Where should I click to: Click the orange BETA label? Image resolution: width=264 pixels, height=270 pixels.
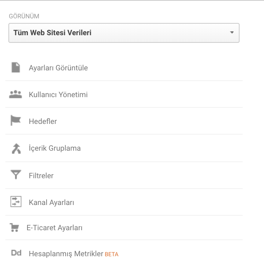[x=111, y=254]
